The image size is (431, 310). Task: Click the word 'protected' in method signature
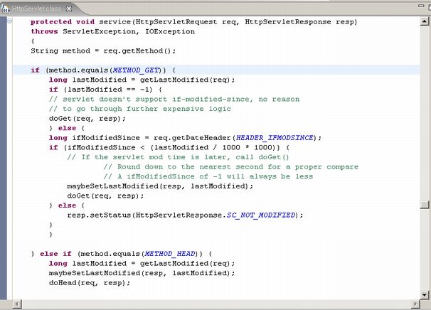pos(51,22)
